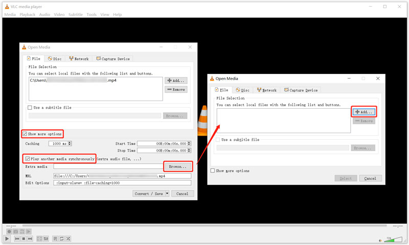409x245 pixels.
Task: Toggle loop repeat mode icon
Action: point(61,238)
